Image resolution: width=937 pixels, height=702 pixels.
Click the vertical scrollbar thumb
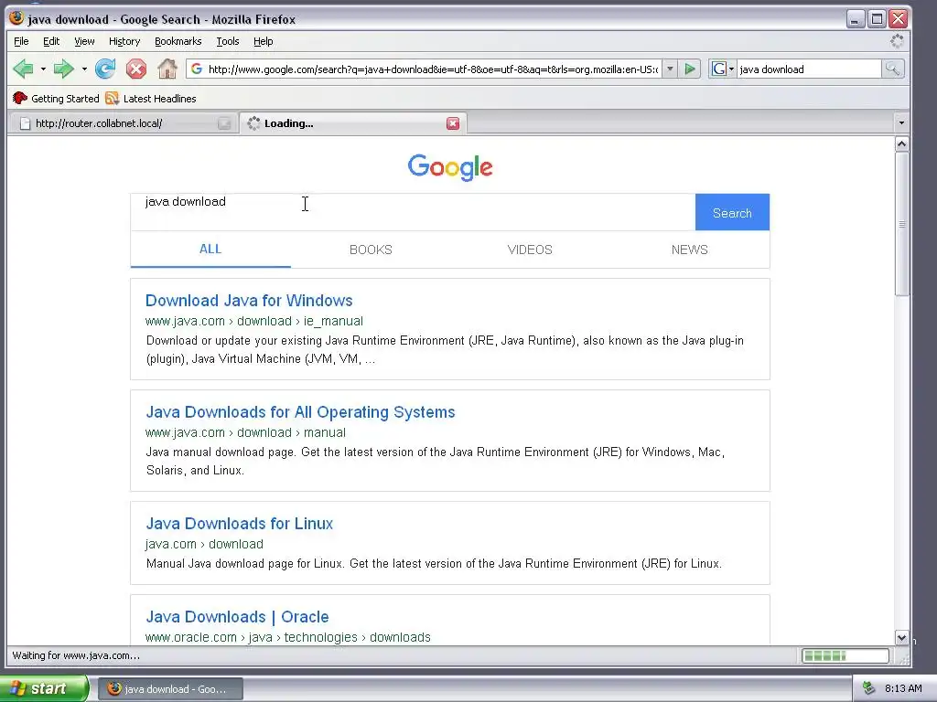coord(901,224)
